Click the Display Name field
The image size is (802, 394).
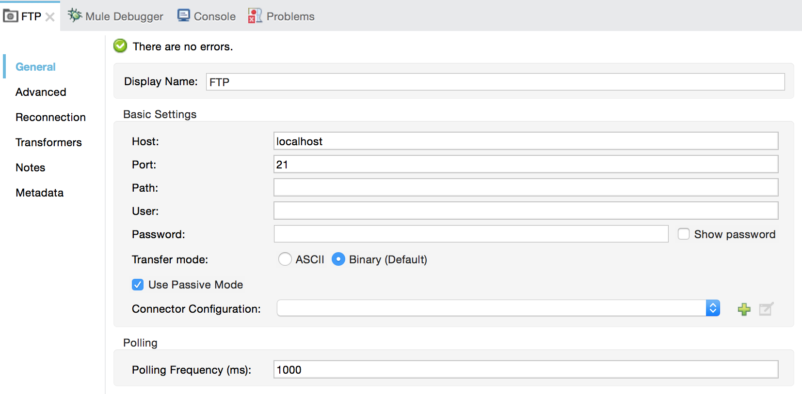pyautogui.click(x=495, y=82)
